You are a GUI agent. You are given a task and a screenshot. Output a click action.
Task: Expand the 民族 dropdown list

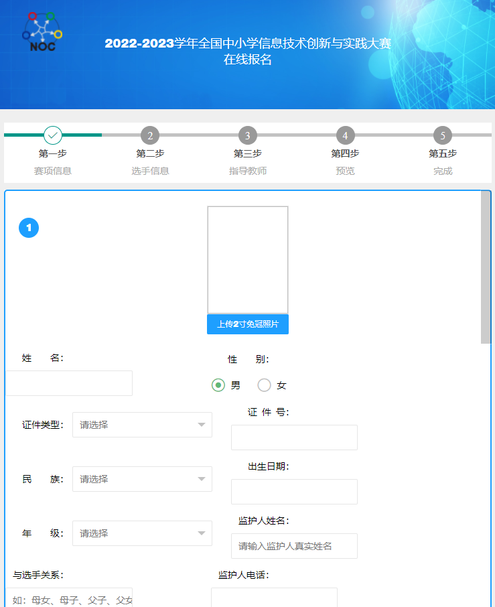point(142,479)
